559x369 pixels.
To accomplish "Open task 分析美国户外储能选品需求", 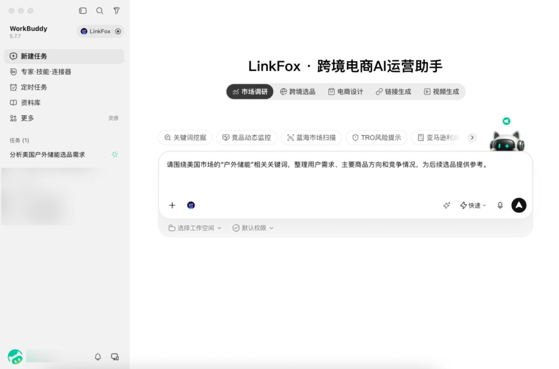I will tap(47, 155).
